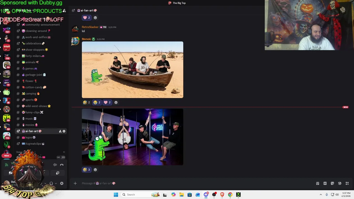Open Brave browser from the taskbar
The width and height of the screenshot is (354, 199).
(222, 195)
